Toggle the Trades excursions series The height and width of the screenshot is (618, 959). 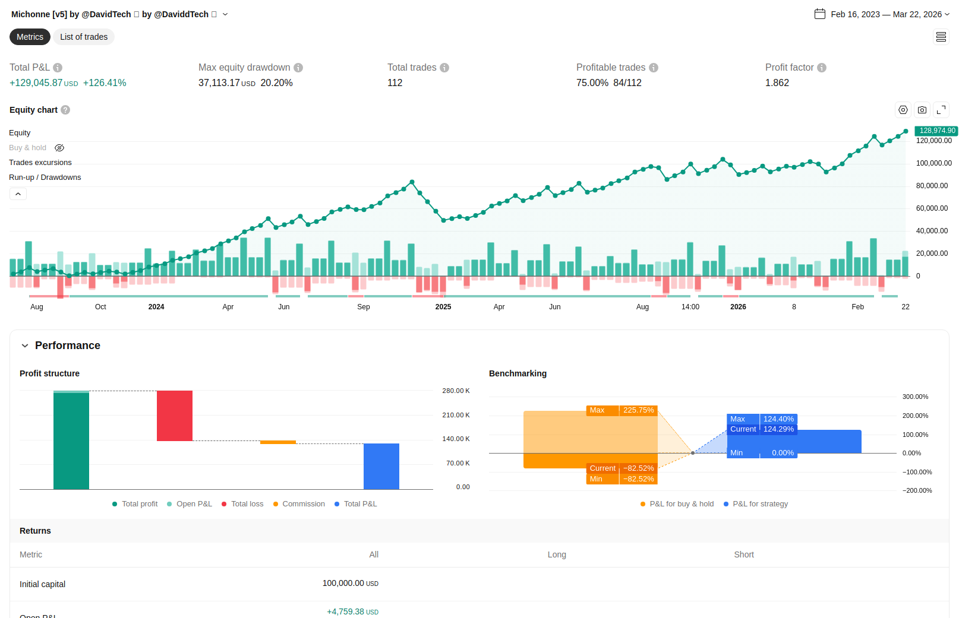40,163
